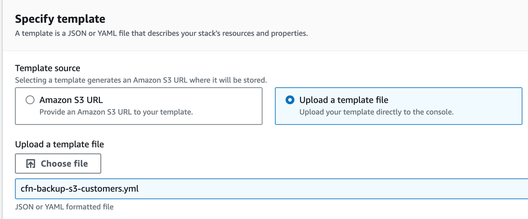Click the upload arrow icon on Choose file
The image size is (528, 219).
tap(31, 164)
